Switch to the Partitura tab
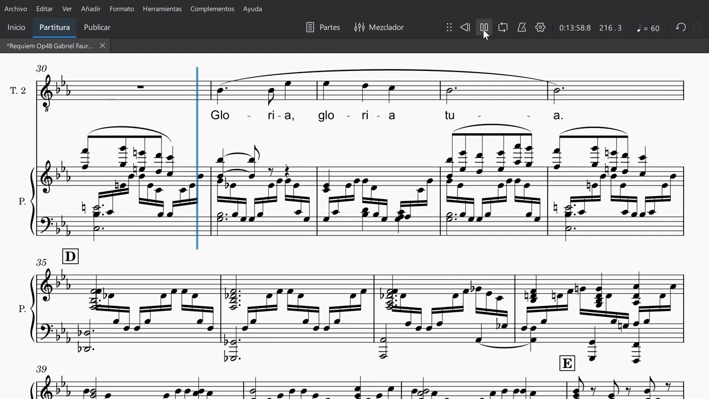The height and width of the screenshot is (399, 709). pyautogui.click(x=54, y=27)
